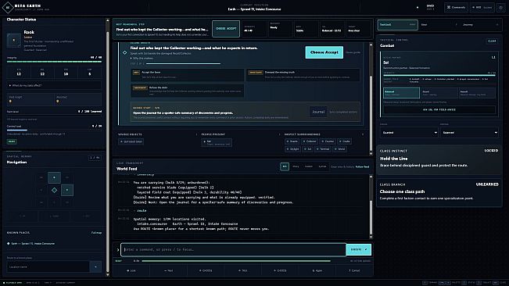Click the Again quick action
Screen dimensions: 509x286
tap(317, 270)
